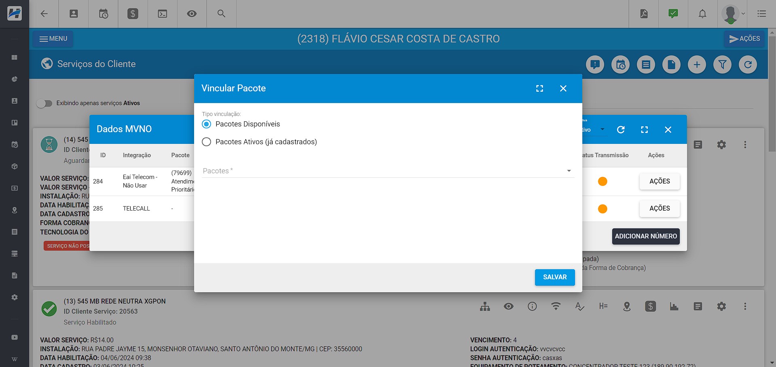Open the AÇÕES button in client header
This screenshot has height=367, width=776.
(x=744, y=39)
